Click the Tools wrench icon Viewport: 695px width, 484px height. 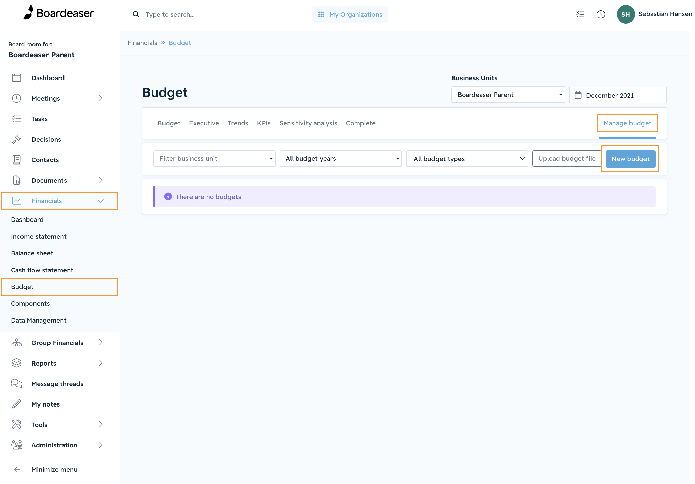16,425
